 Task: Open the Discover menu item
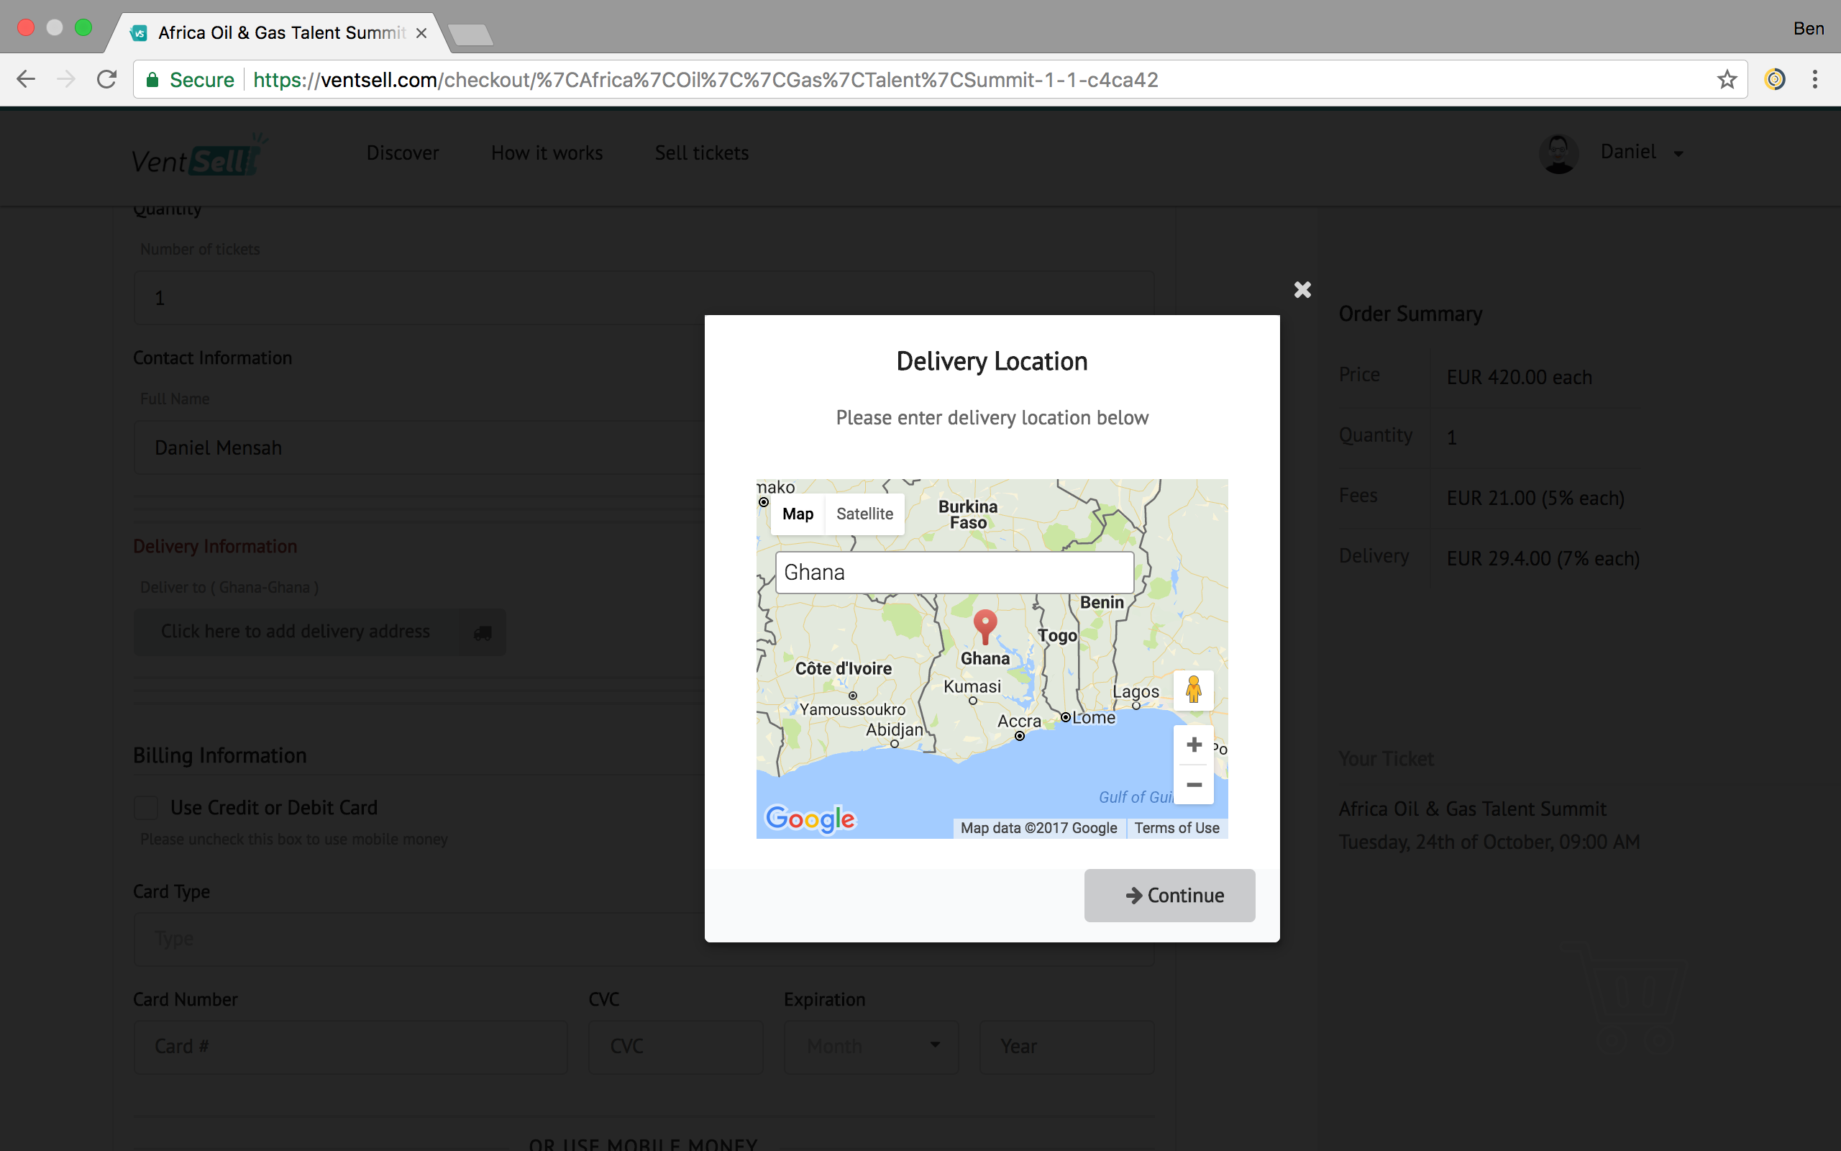tap(403, 153)
